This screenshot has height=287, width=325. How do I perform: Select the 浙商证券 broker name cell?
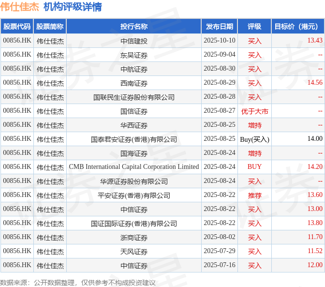134,238
